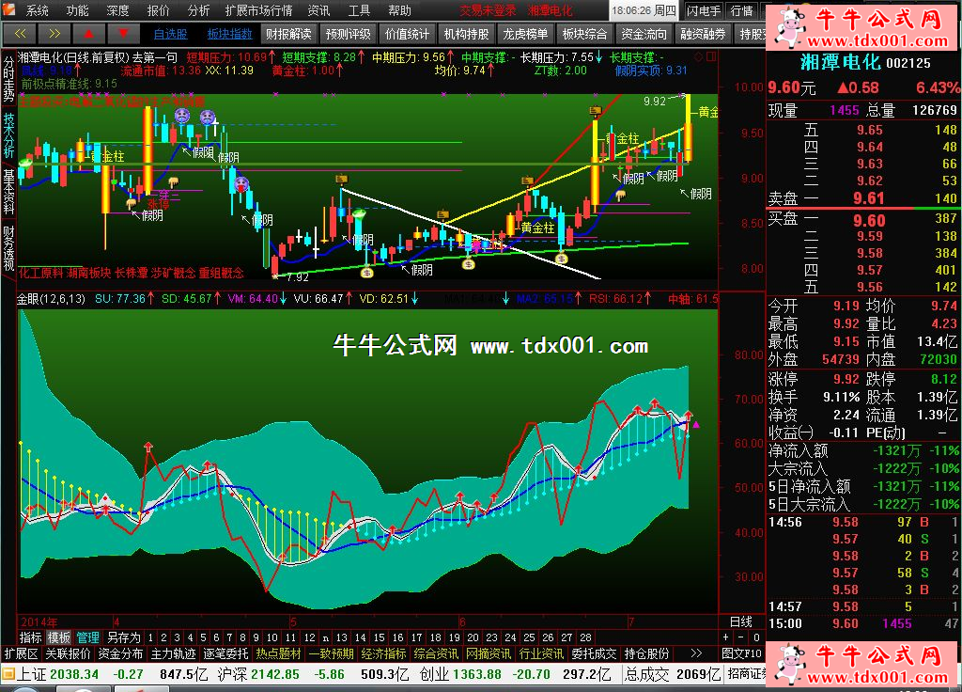Open the 功能 menu
Screen dimensions: 962x692
77,10
